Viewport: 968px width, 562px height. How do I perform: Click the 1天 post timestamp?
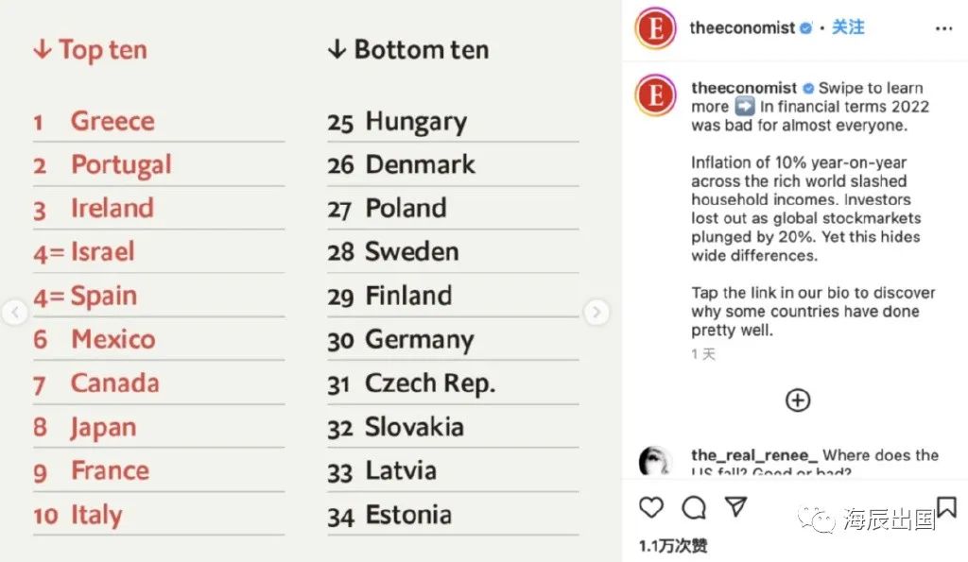click(703, 354)
